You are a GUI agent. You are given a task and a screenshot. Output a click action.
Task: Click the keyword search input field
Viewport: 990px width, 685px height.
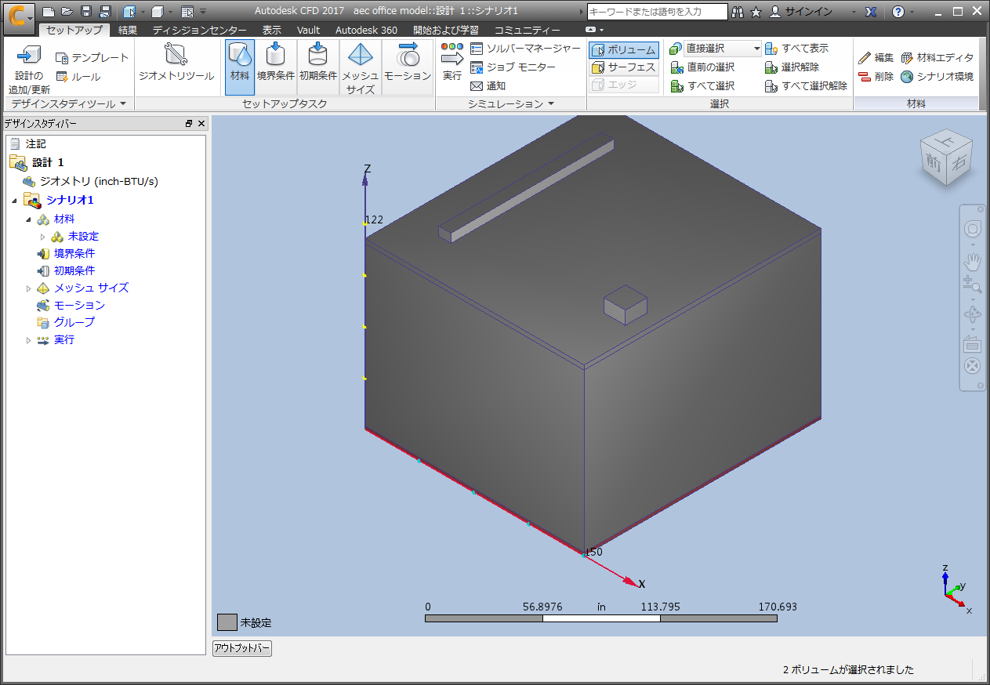pos(657,12)
